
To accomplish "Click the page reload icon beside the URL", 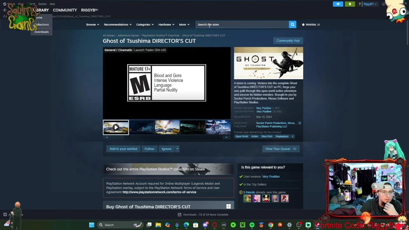I will tap(5, 16).
